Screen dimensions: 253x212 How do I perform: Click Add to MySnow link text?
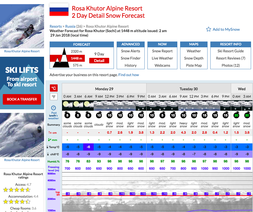pyautogui.click(x=226, y=29)
